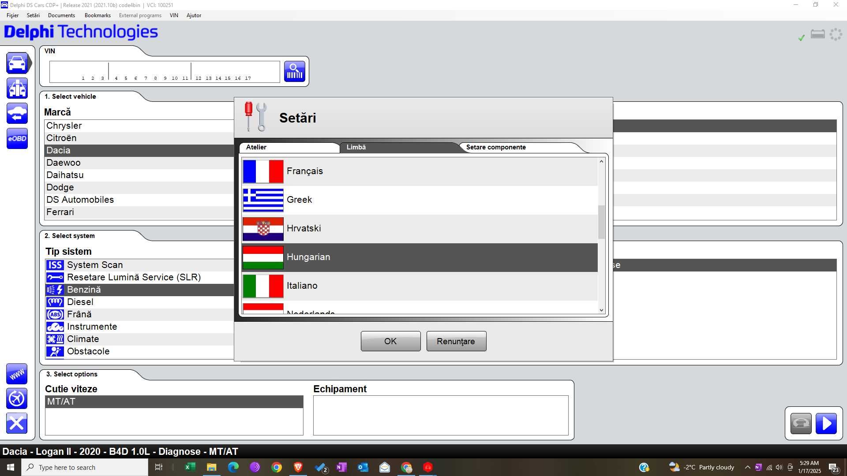The height and width of the screenshot is (476, 847).
Task: Open the car diagnostics sidebar icon
Action: (17, 63)
